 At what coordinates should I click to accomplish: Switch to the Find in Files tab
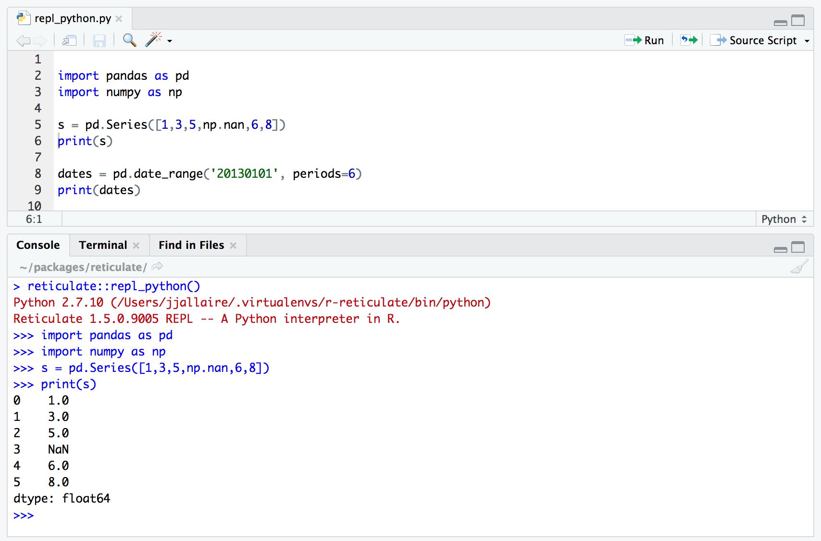191,245
